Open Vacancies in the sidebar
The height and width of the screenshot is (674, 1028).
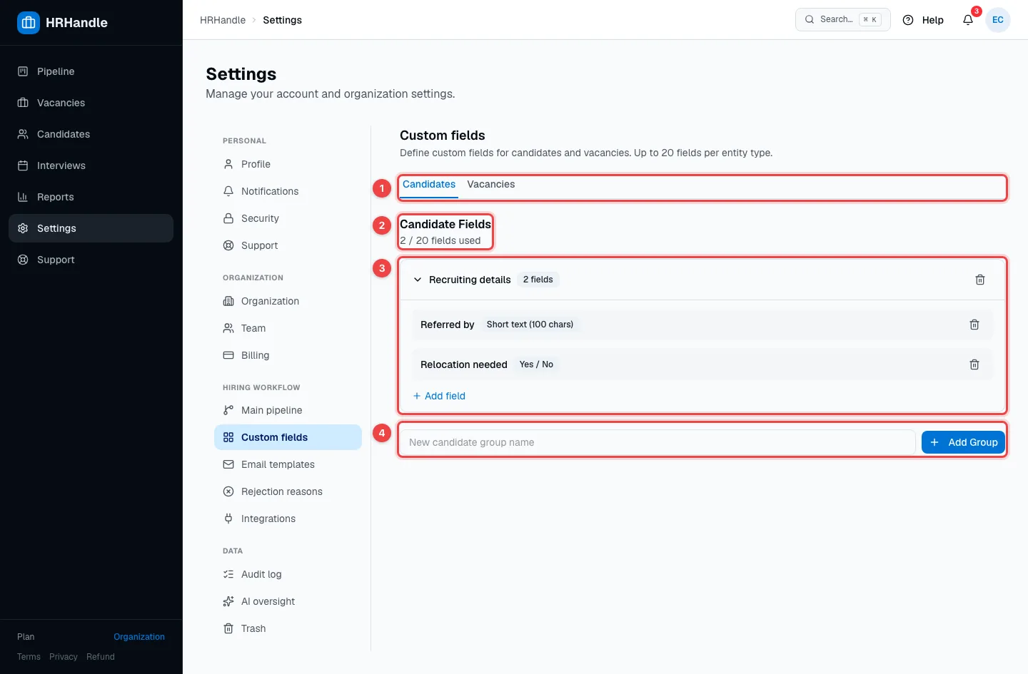pyautogui.click(x=91, y=103)
